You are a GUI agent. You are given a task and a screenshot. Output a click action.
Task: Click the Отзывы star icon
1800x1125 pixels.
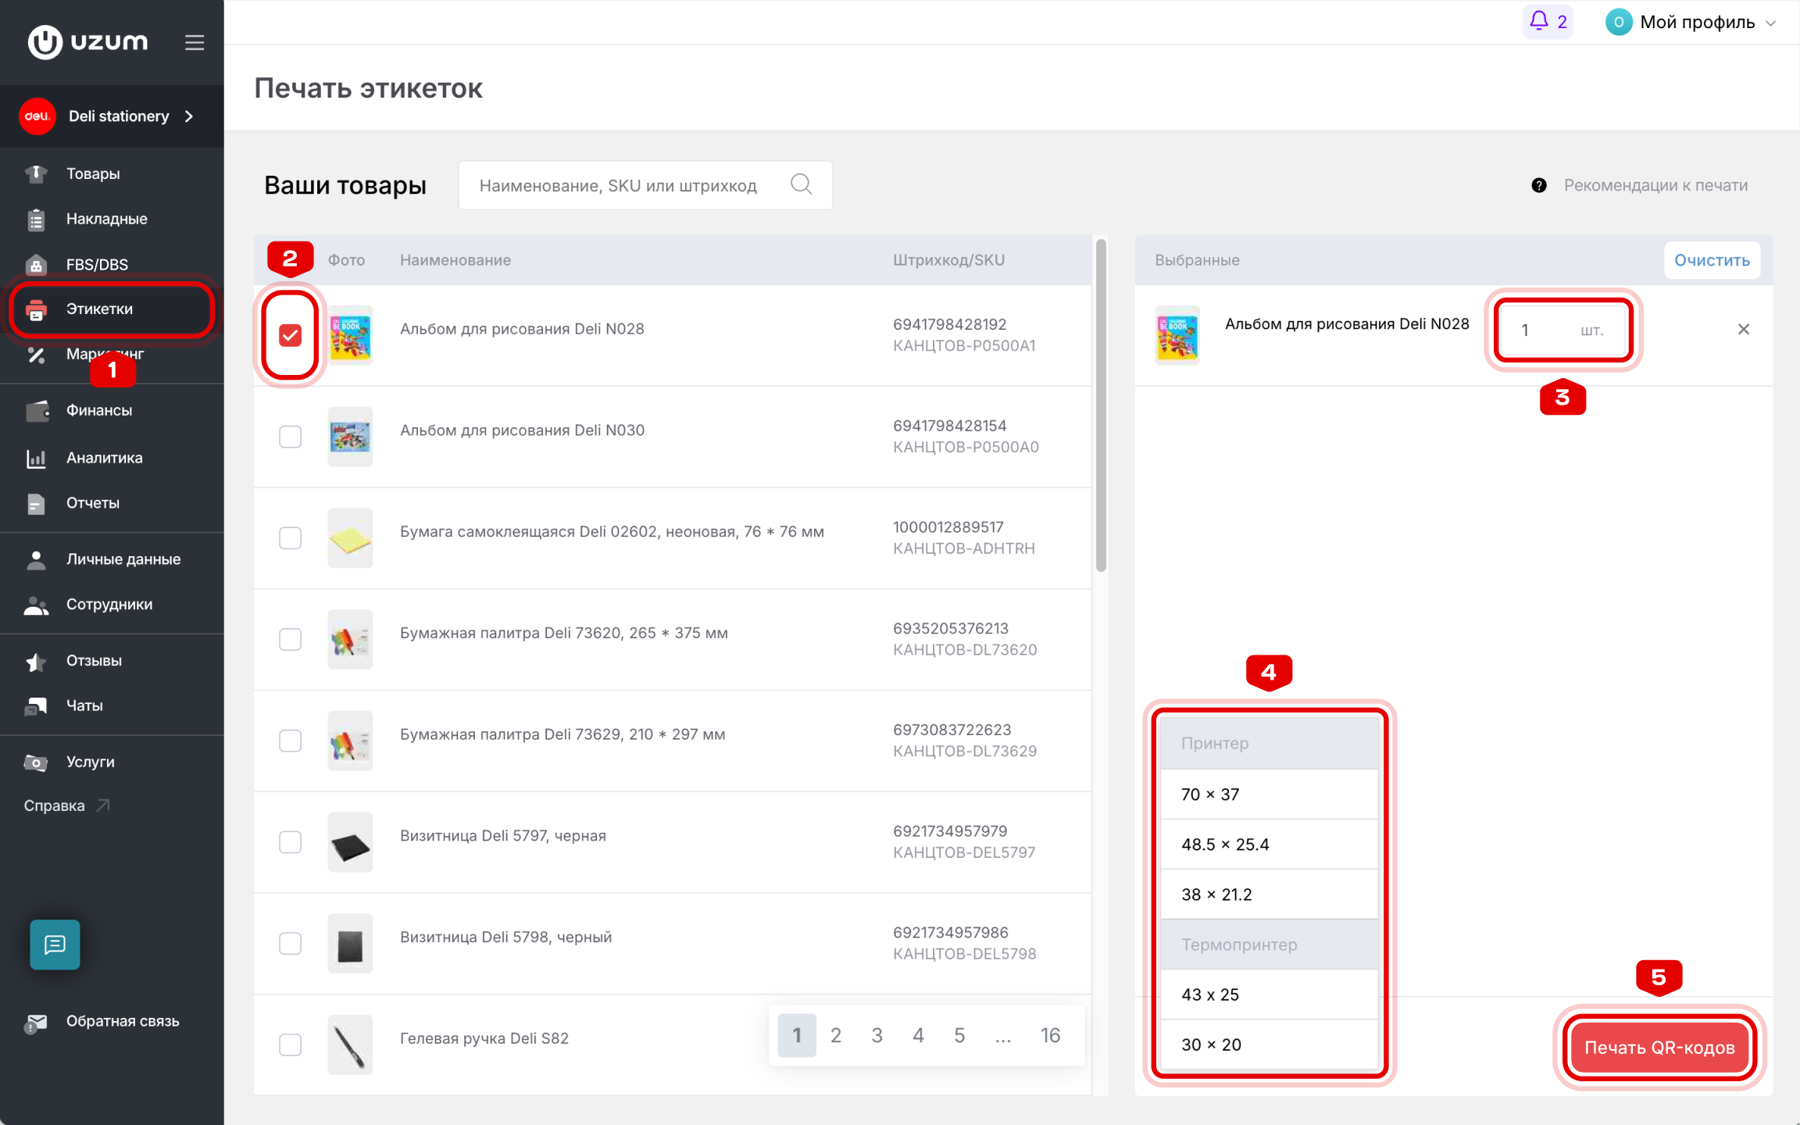(x=36, y=661)
